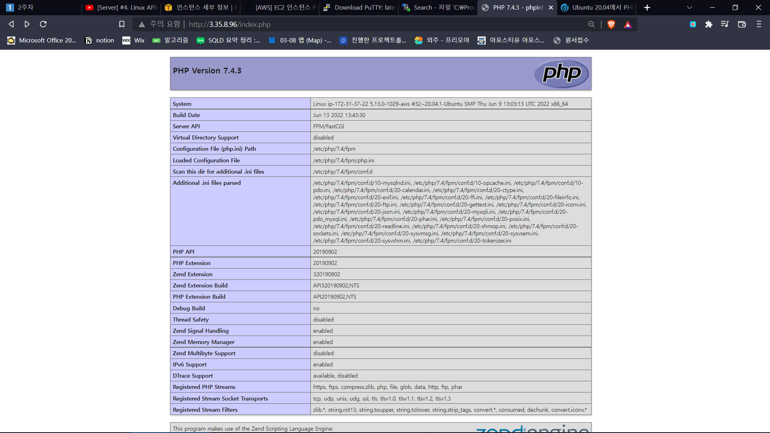Image resolution: width=770 pixels, height=433 pixels.
Task: Click the address bar URL field
Action: 361,24
